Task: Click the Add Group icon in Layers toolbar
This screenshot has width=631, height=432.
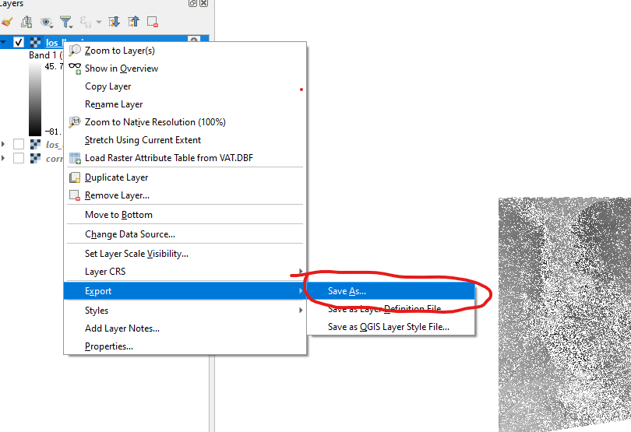Action: point(26,22)
